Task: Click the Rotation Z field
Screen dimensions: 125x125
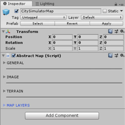Action: (x=113, y=43)
